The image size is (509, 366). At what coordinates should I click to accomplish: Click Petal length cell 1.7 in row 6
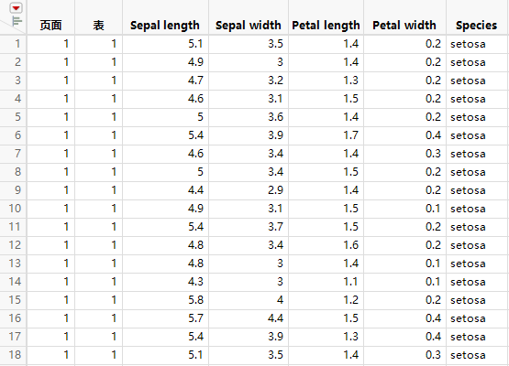click(326, 135)
